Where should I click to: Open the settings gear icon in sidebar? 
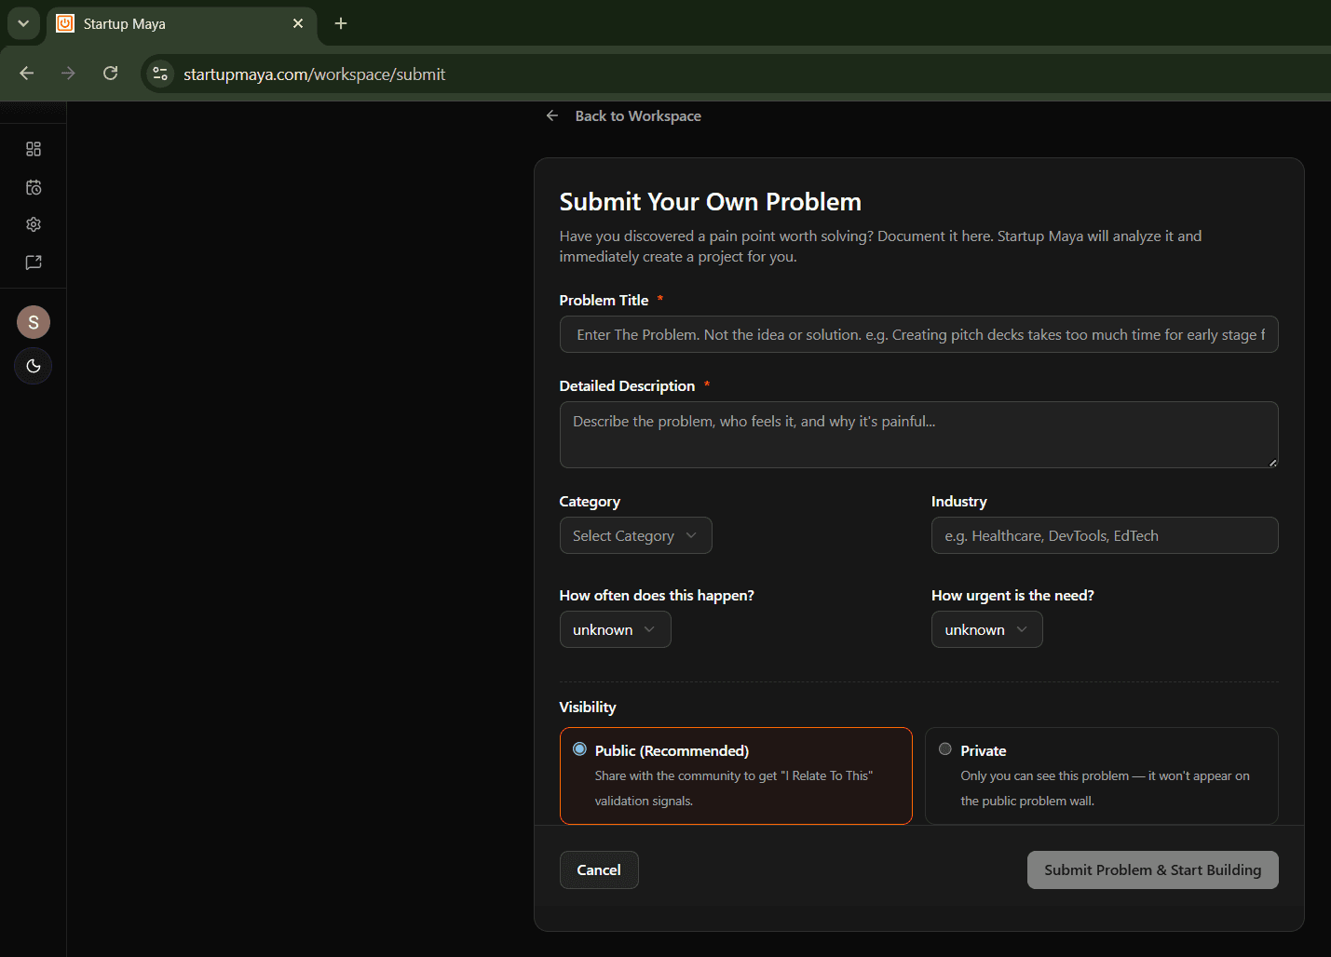[x=34, y=224]
